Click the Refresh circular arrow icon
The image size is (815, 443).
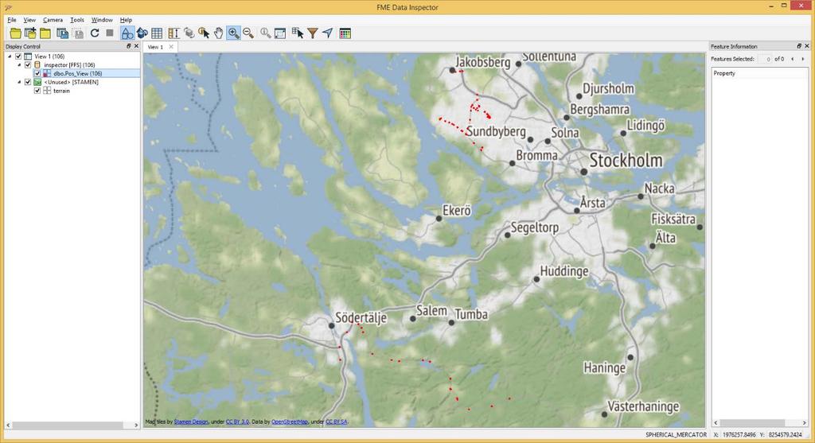click(95, 33)
